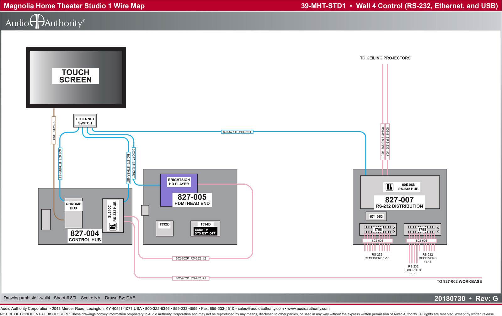
Task: Click the TO 827-002 WORKBASE text
Action: (459, 282)
